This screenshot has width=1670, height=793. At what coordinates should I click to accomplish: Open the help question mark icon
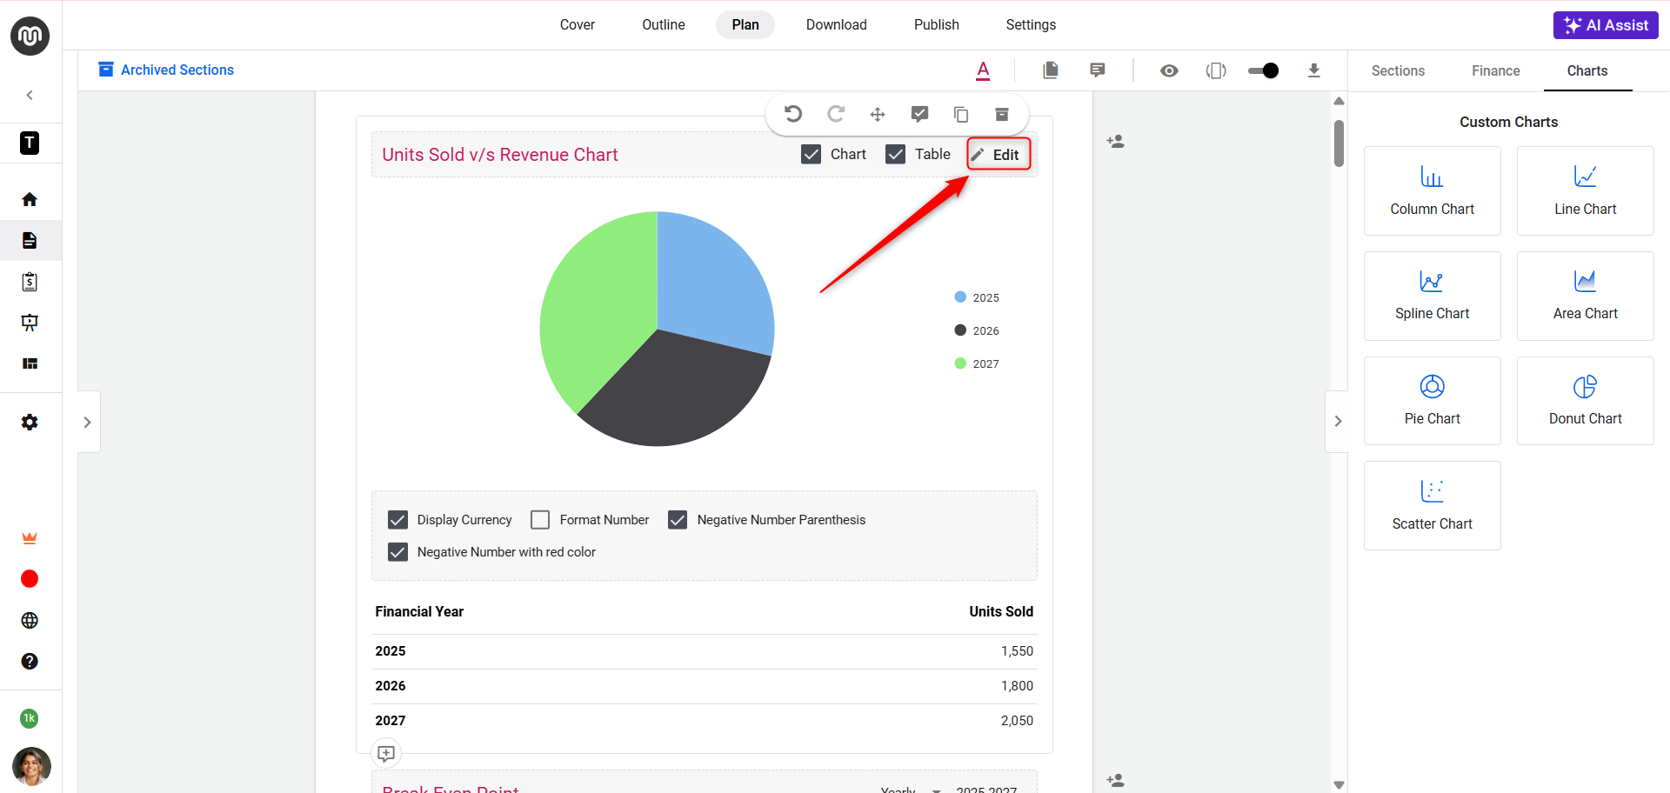coord(30,661)
